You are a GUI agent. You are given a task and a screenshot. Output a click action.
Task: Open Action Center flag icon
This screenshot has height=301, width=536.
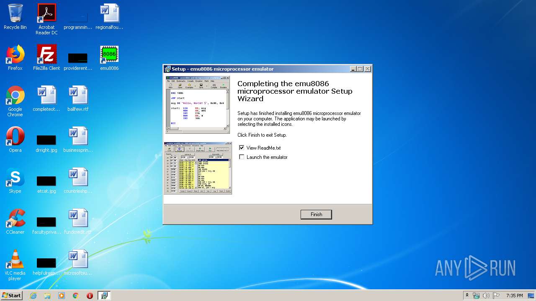point(496,296)
